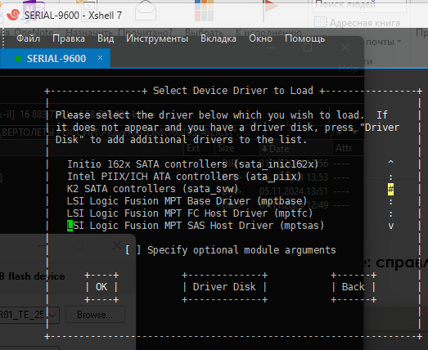Click the driver list scroll-down v marker
Screen dimensions: 428x350
pos(391,226)
